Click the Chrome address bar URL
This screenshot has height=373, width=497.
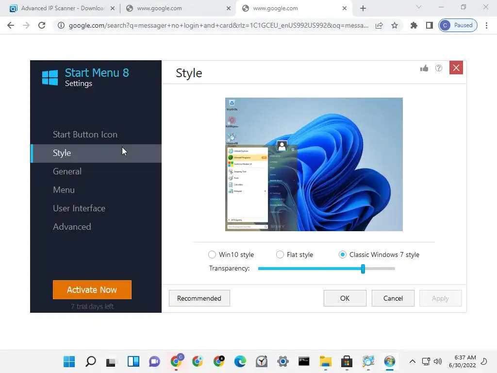[x=218, y=25]
